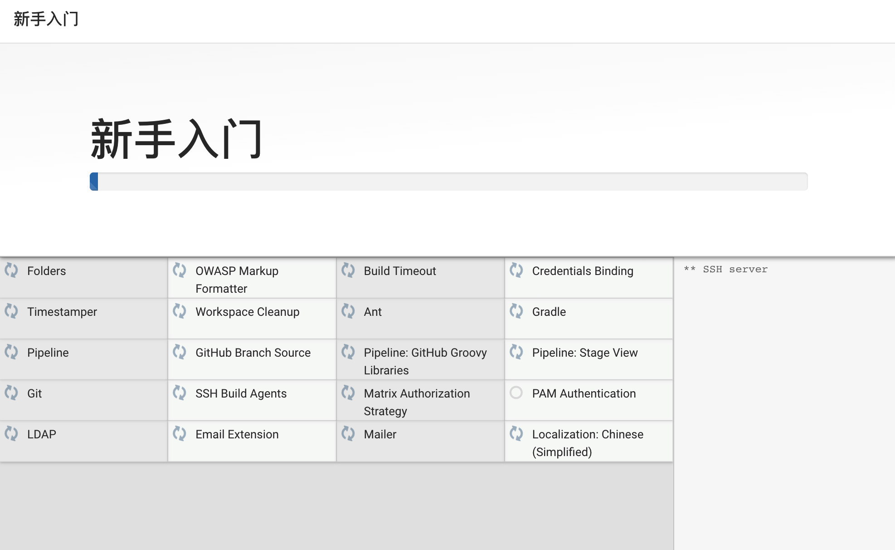Click the sync icon beside GitHub Branch Source
The height and width of the screenshot is (550, 895).
coord(180,352)
